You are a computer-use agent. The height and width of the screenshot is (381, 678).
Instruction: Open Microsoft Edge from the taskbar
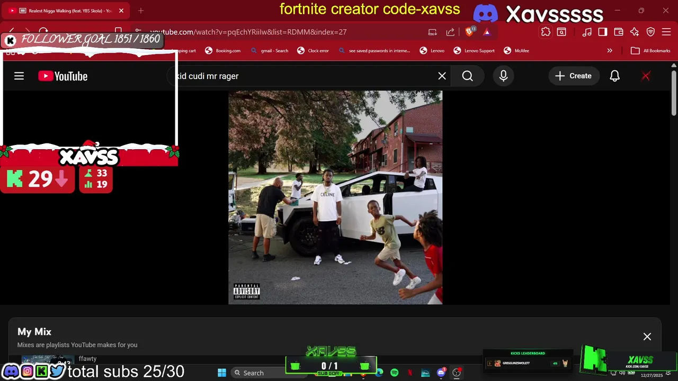[x=379, y=373]
